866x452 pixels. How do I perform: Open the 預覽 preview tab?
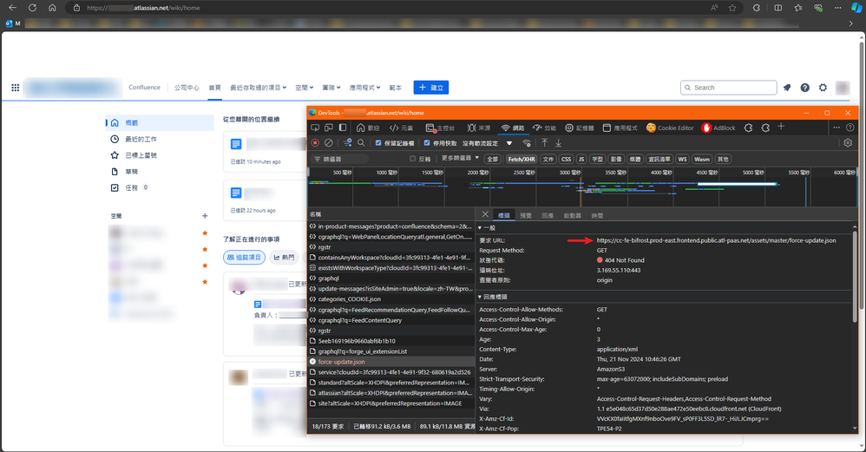[x=526, y=215]
